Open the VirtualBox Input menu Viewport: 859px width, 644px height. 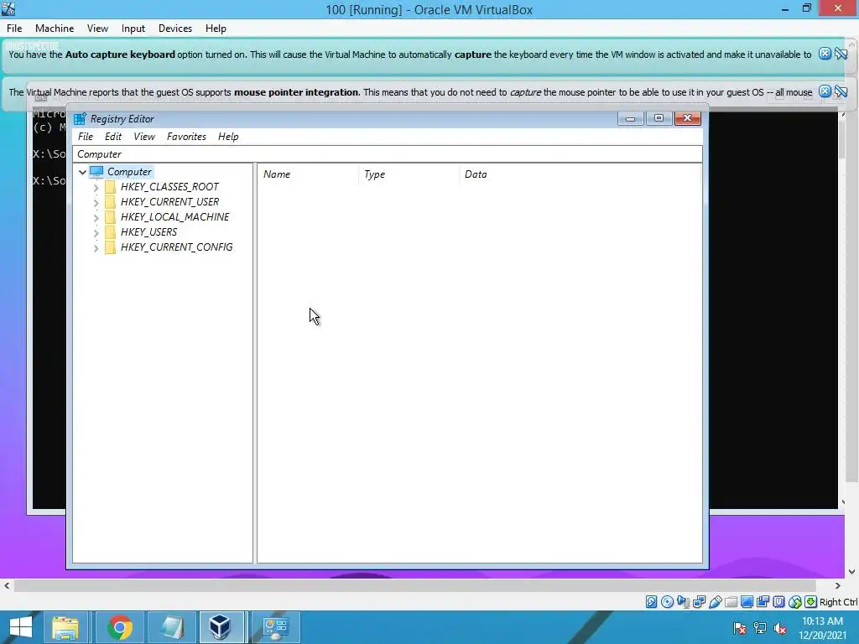133,29
